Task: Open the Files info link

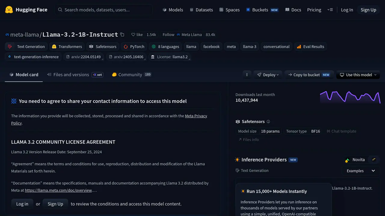Action: pos(248,139)
